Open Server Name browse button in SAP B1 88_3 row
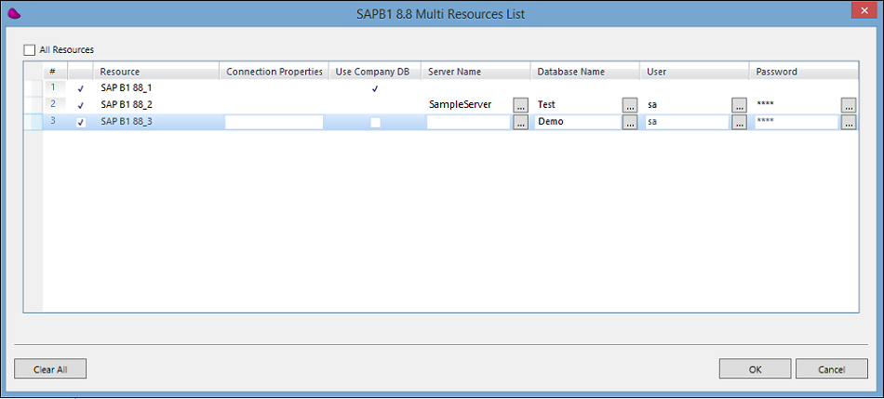The height and width of the screenshot is (399, 884). click(x=520, y=122)
